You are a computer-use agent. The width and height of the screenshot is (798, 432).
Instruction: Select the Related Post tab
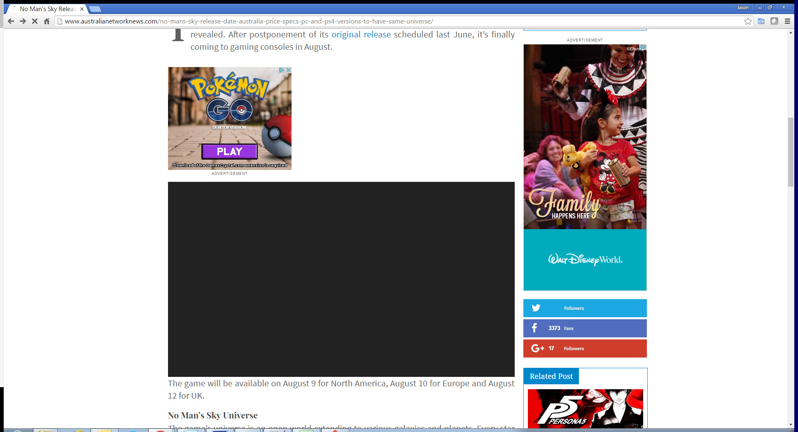[x=551, y=376]
